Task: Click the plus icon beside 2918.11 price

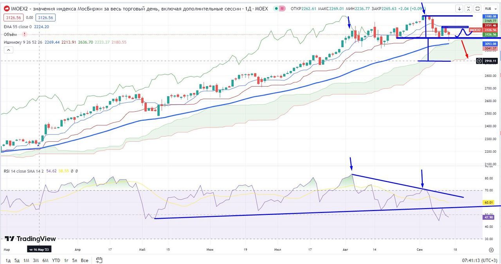Action: [479, 61]
